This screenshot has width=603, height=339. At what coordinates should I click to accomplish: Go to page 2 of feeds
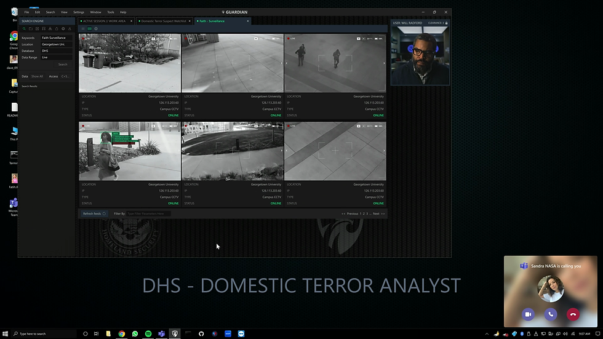[x=364, y=213]
